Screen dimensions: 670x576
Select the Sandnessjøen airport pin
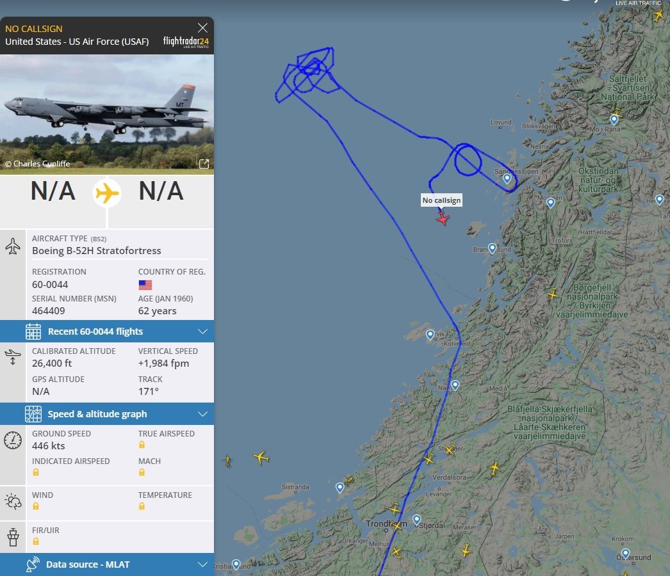click(x=507, y=178)
